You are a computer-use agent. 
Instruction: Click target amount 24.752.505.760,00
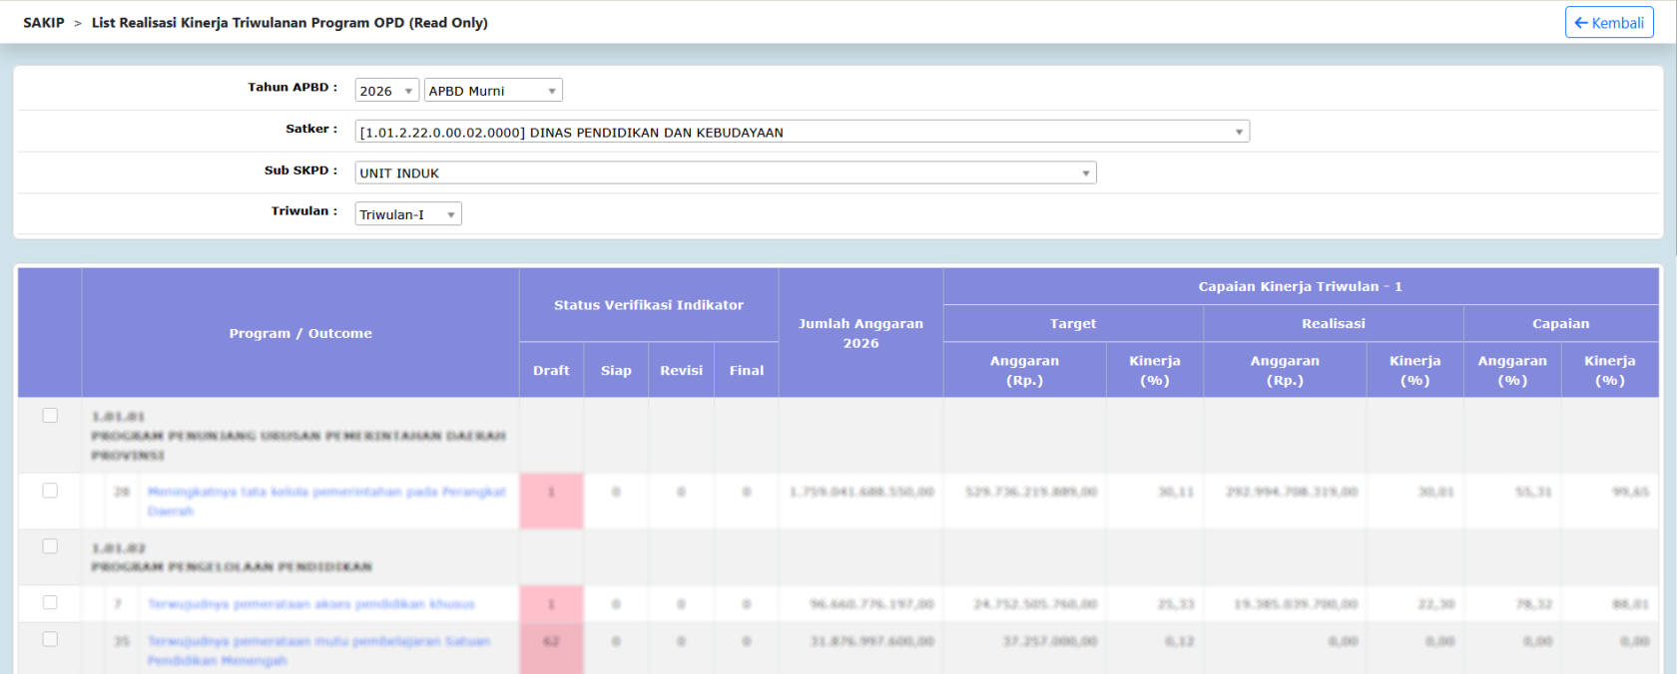1035,604
